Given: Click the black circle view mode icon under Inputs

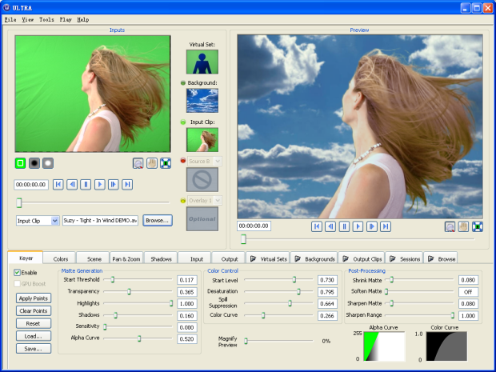Looking at the screenshot, I should click(x=34, y=163).
